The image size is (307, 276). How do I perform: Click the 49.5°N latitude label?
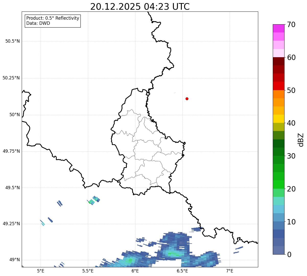coord(13,188)
